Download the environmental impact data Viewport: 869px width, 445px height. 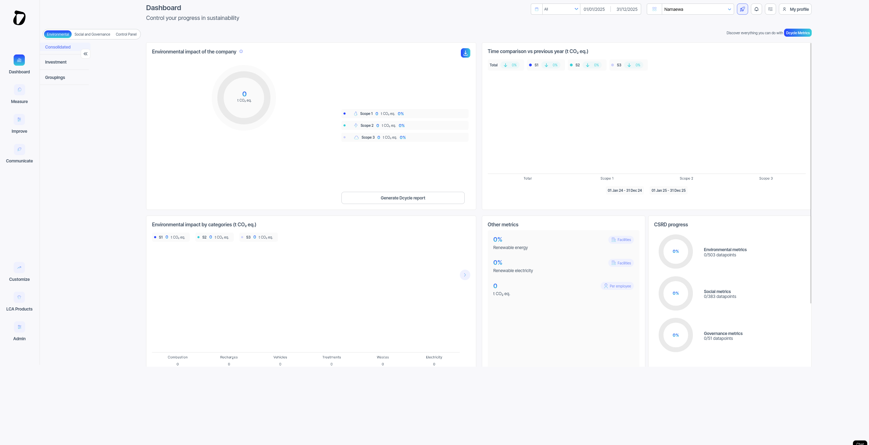[465, 53]
